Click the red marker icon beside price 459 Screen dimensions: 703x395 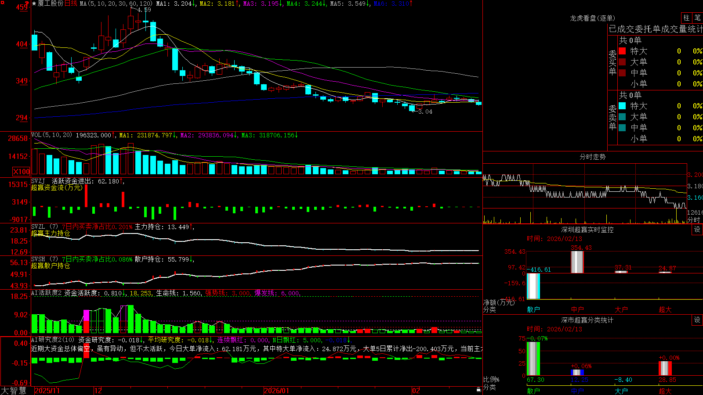(x=27, y=3)
